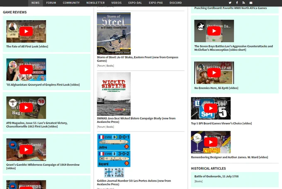Play the Against the Odds magazine video
The image size is (282, 189).
click(26, 108)
